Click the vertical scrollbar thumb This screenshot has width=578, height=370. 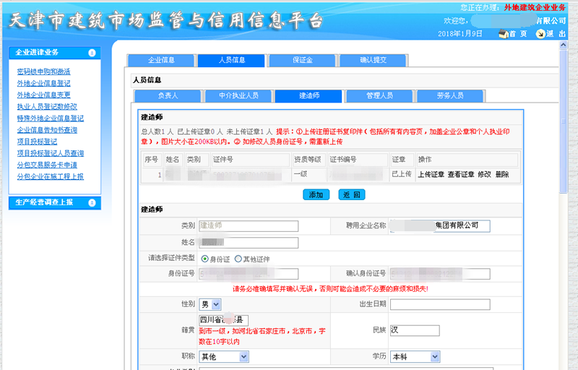(x=563, y=121)
